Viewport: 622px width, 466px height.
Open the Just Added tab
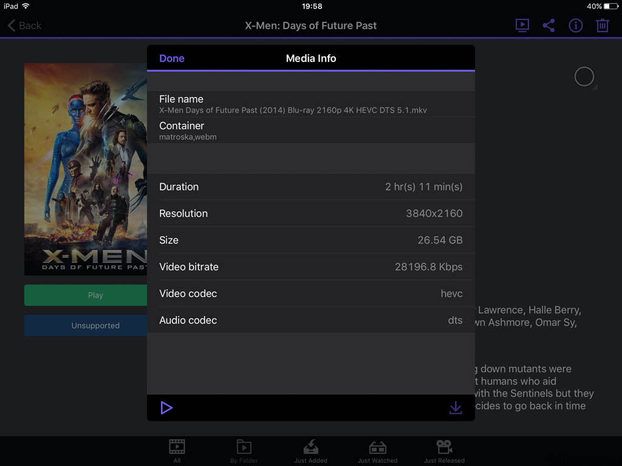click(x=310, y=451)
